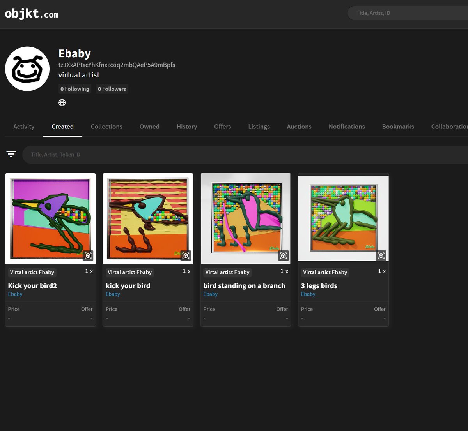This screenshot has width=468, height=431.
Task: Open the Ebaby profile avatar
Action: [x=27, y=69]
